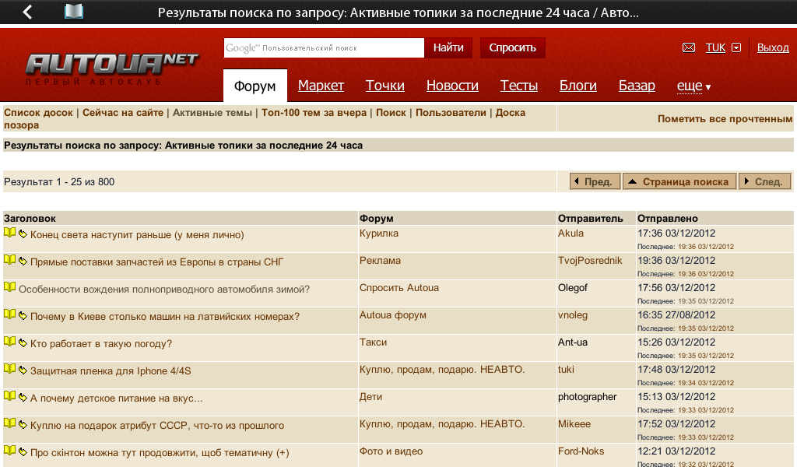Viewport: 797px width, 467px height.
Task: Click book icon beside 'Куплю на подарок атрибут СССР'
Action: pyautogui.click(x=9, y=423)
